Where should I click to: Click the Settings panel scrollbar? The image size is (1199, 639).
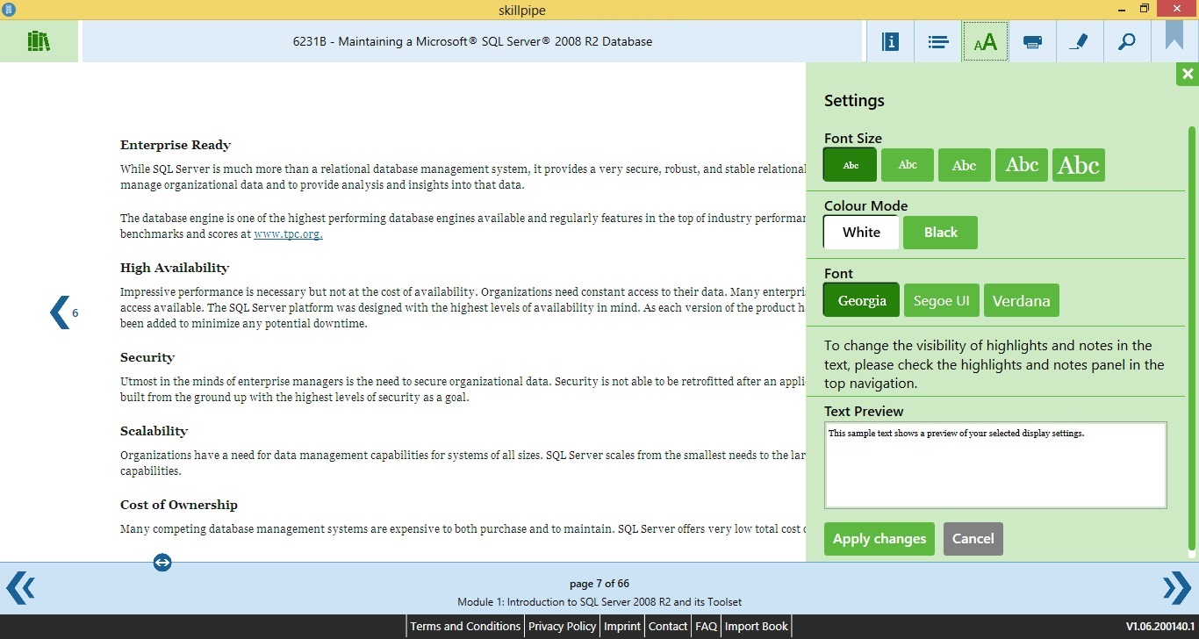1192,339
